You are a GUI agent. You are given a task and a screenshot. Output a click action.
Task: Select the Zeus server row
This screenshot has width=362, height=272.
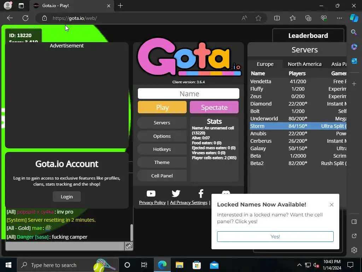tap(298, 96)
